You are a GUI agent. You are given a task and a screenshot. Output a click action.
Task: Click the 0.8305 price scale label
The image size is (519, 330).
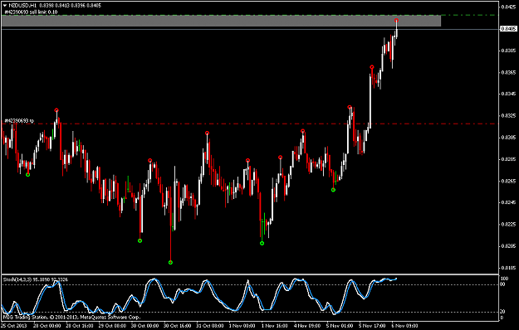pyautogui.click(x=508, y=138)
